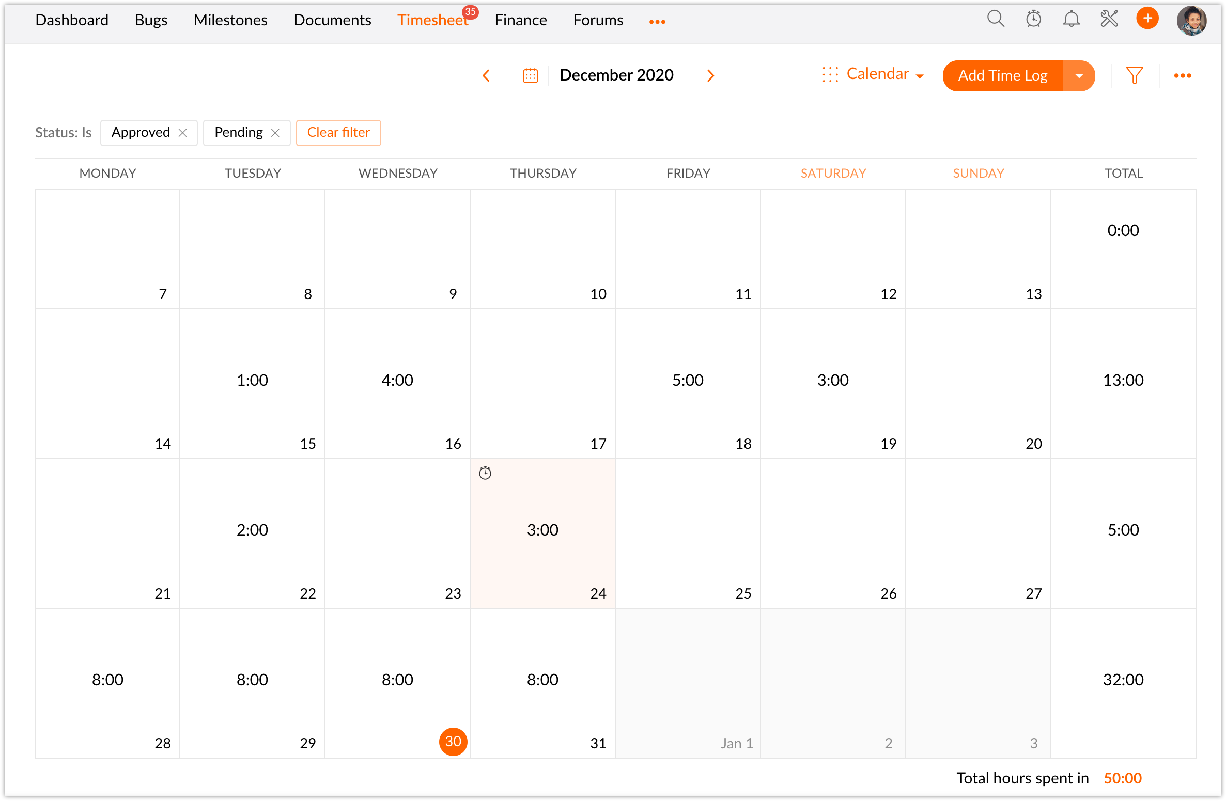
Task: Go to next month arrow
Action: coord(710,75)
